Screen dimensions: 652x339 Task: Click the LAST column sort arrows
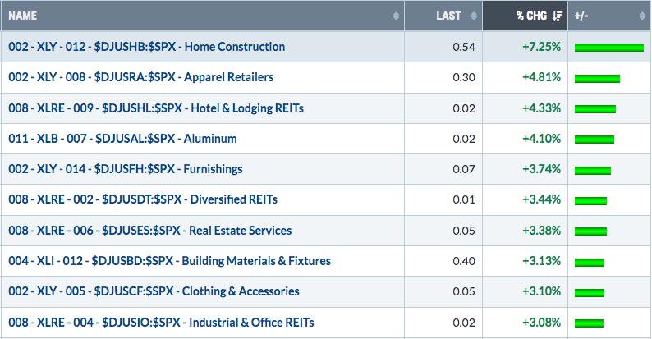[x=474, y=16]
